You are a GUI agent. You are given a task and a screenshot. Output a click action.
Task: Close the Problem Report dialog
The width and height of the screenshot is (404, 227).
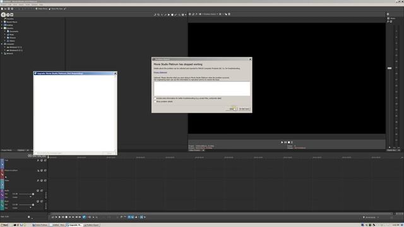tap(250, 59)
